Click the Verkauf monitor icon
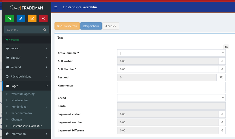 (x=7, y=48)
